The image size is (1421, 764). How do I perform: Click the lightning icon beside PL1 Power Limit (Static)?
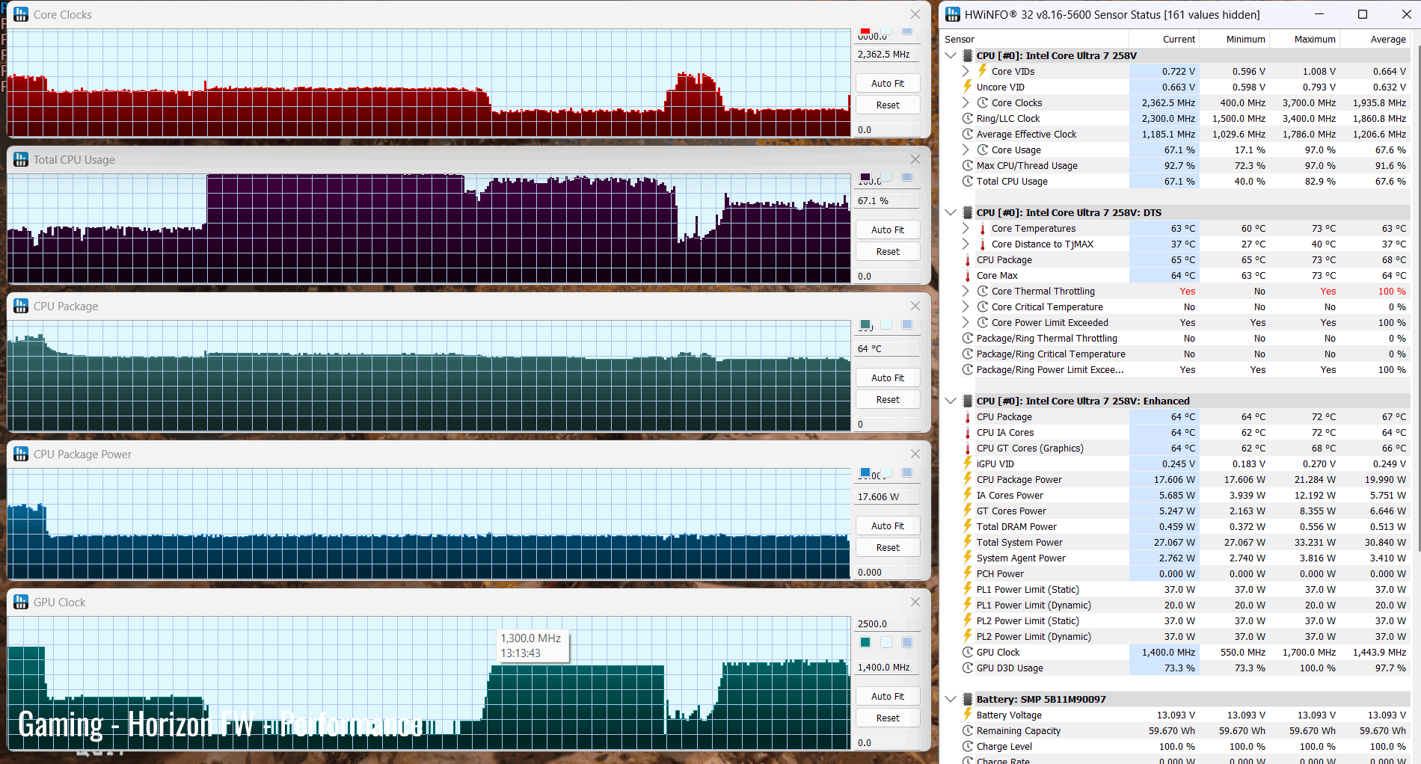pos(968,589)
